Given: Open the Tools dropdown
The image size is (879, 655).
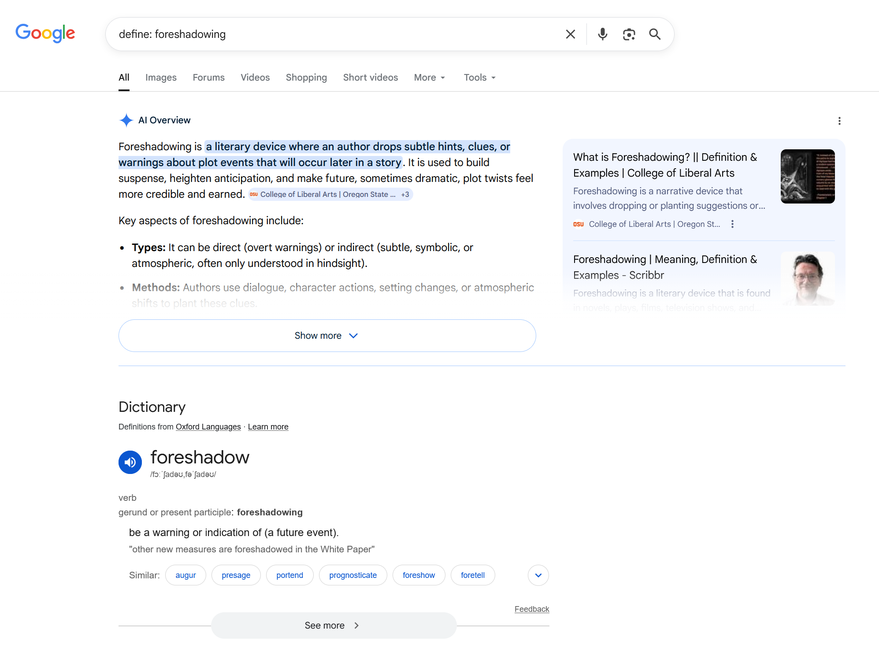Looking at the screenshot, I should [479, 78].
